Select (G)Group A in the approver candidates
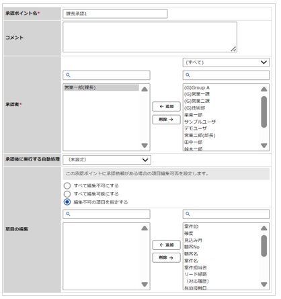This screenshot has height=299, width=281. point(197,87)
